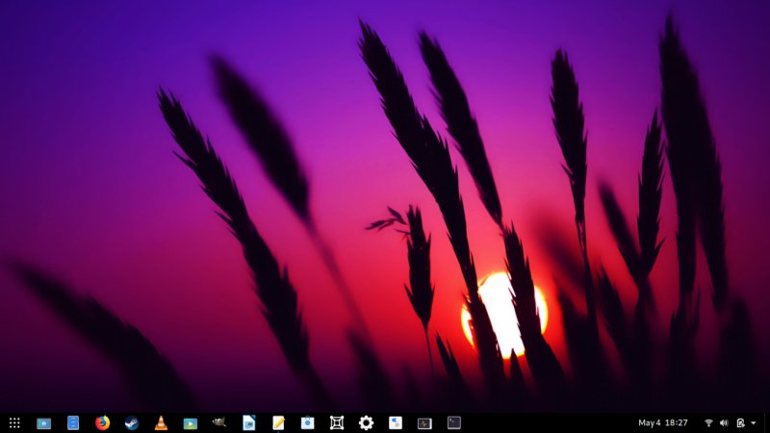
Task: Open the applications grid launcher
Action: (x=14, y=422)
